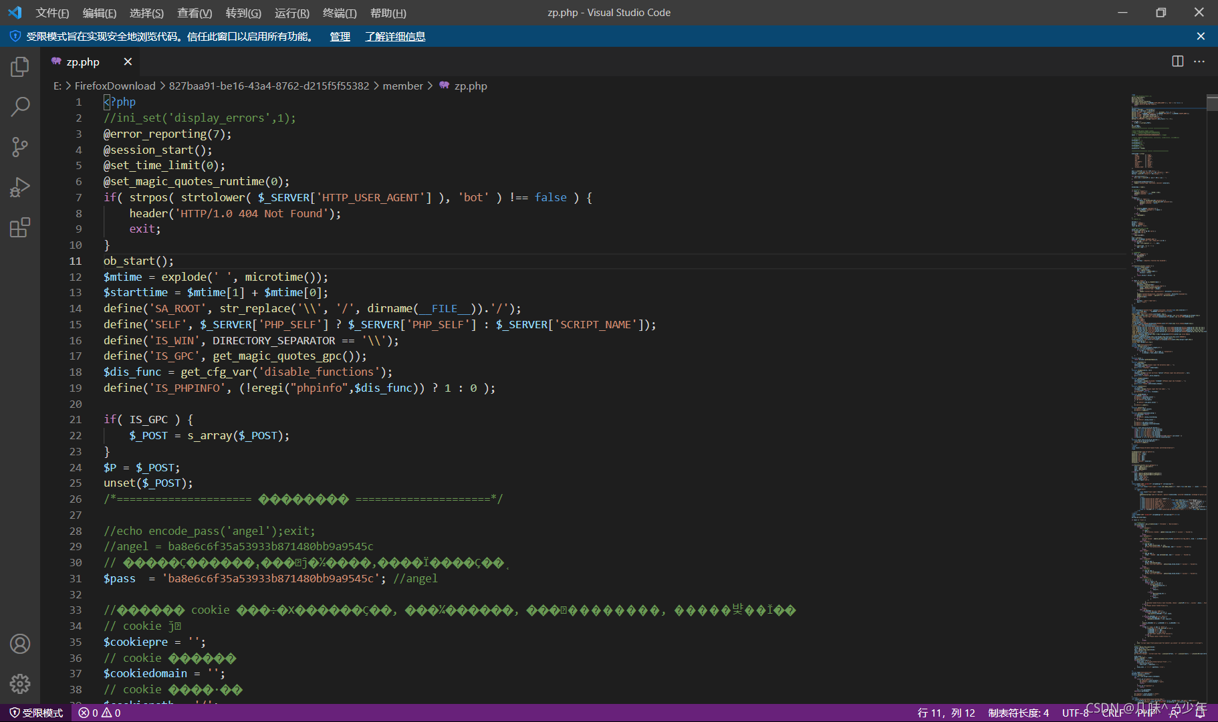Click 'HTTP/1.0 404 Not Found' string
The width and height of the screenshot is (1218, 722).
click(x=251, y=213)
